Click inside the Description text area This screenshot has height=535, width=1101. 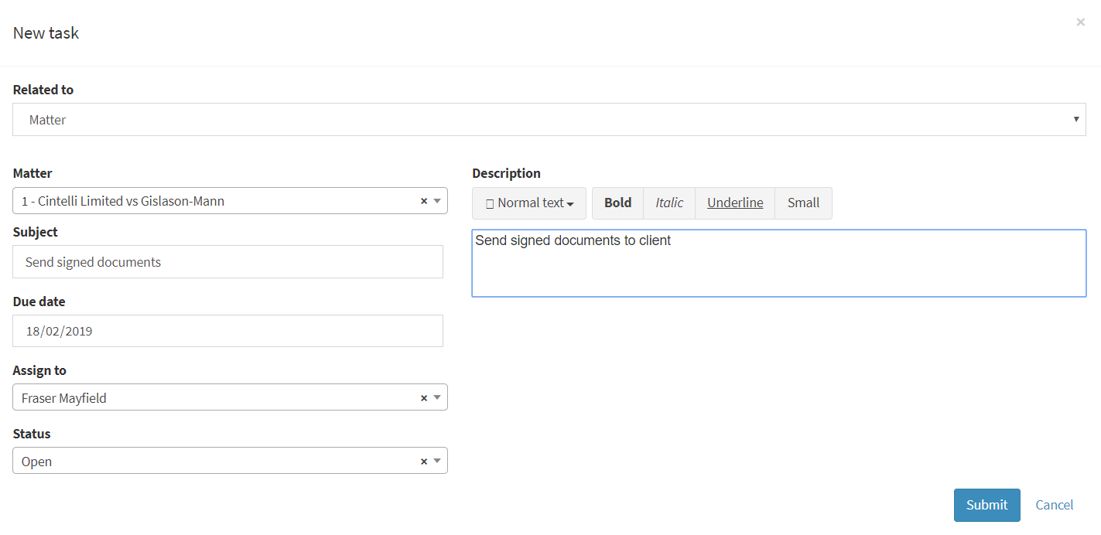point(778,267)
